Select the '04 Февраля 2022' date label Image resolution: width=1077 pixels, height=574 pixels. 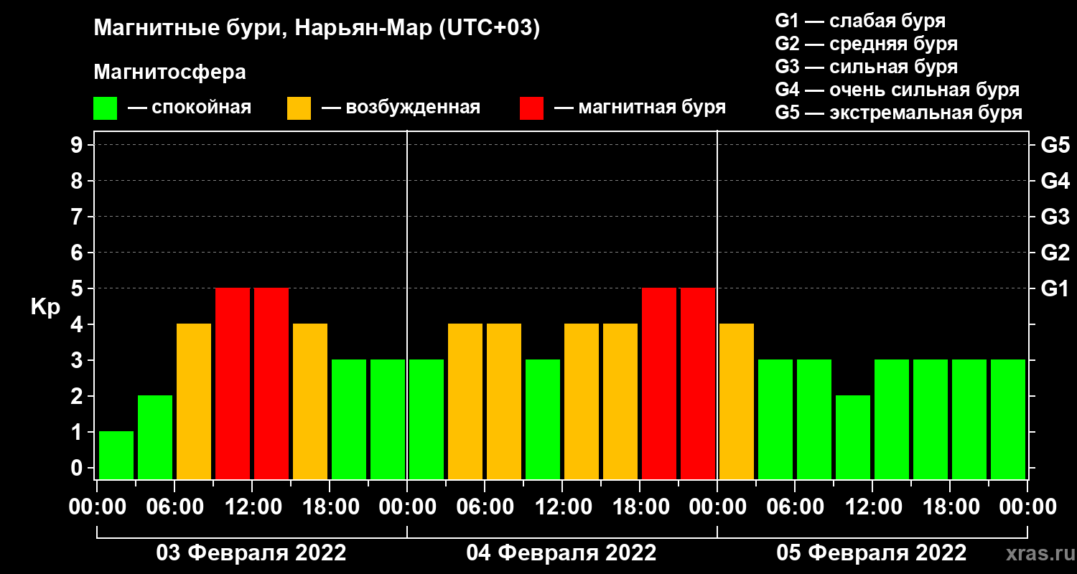pos(561,553)
